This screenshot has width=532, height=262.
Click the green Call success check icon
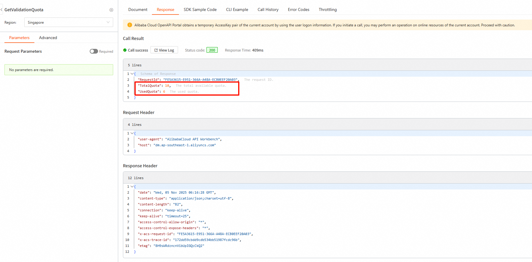125,50
